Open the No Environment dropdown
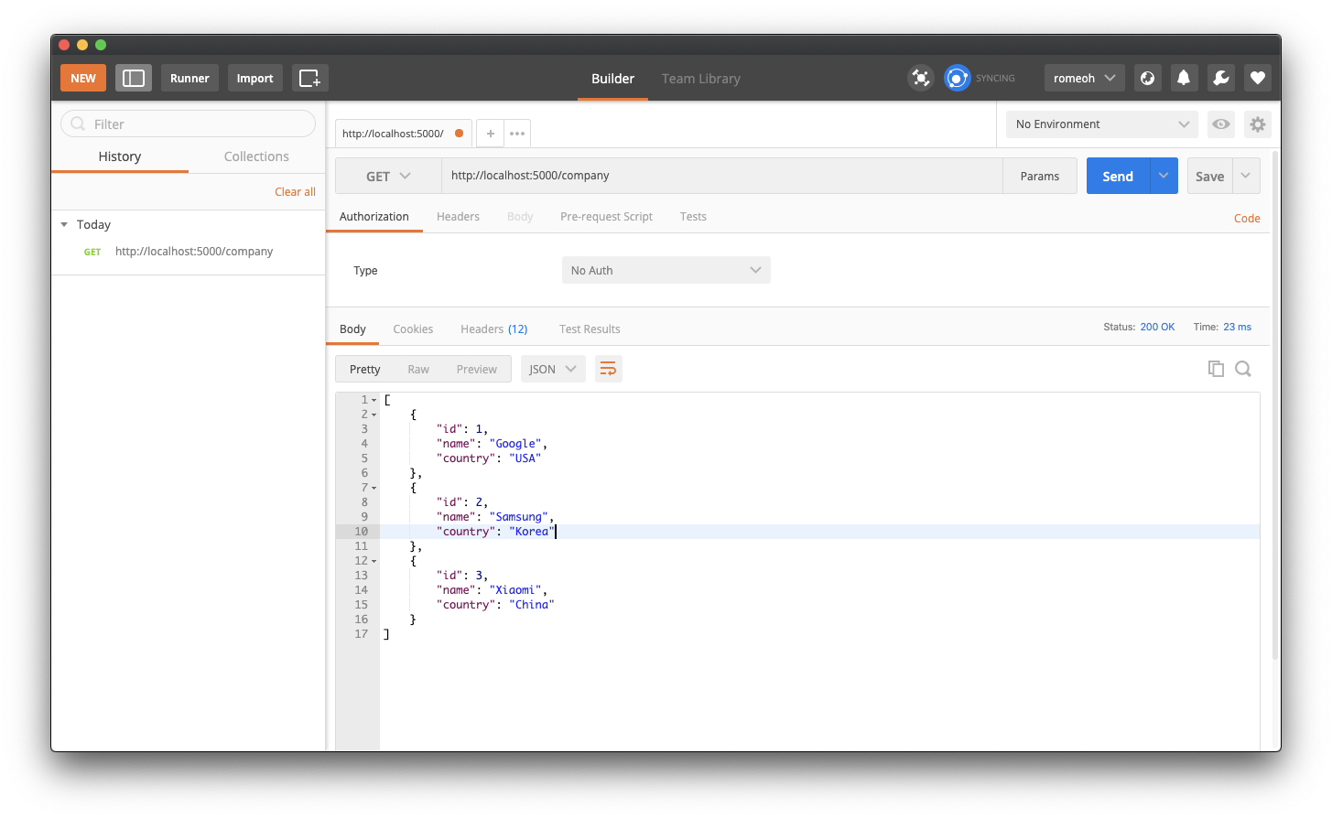The height and width of the screenshot is (819, 1332). (x=1102, y=124)
